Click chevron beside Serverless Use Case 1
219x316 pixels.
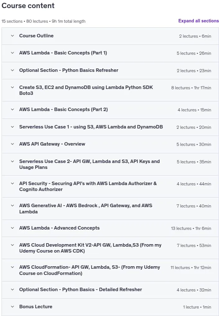click(x=12, y=127)
